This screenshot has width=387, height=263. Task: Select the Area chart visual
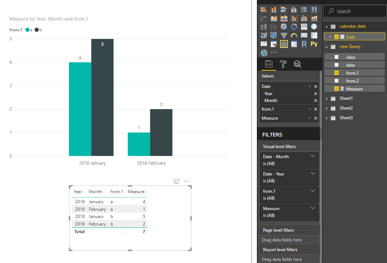(x=274, y=18)
